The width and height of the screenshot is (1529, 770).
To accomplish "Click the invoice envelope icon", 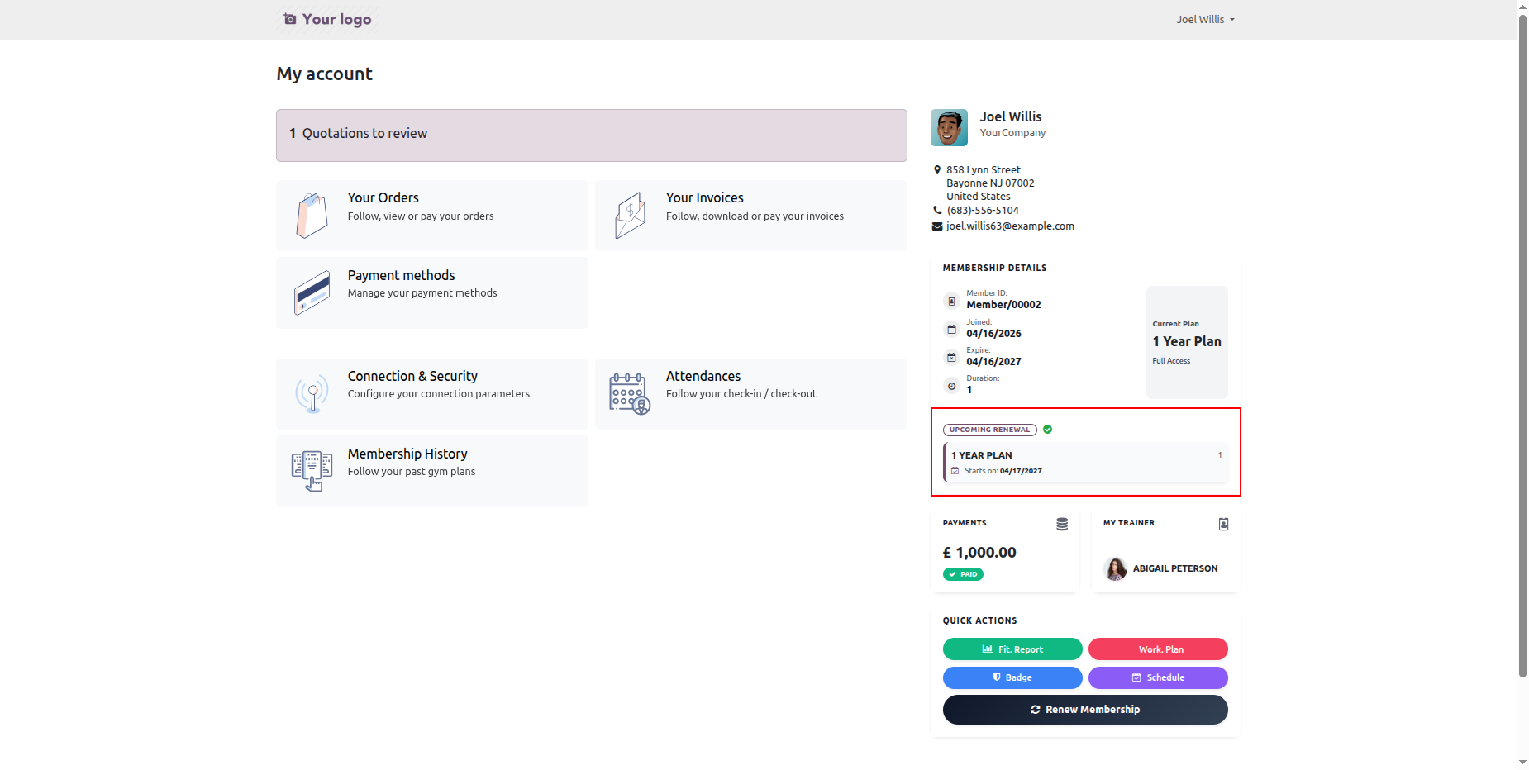I will (x=630, y=216).
